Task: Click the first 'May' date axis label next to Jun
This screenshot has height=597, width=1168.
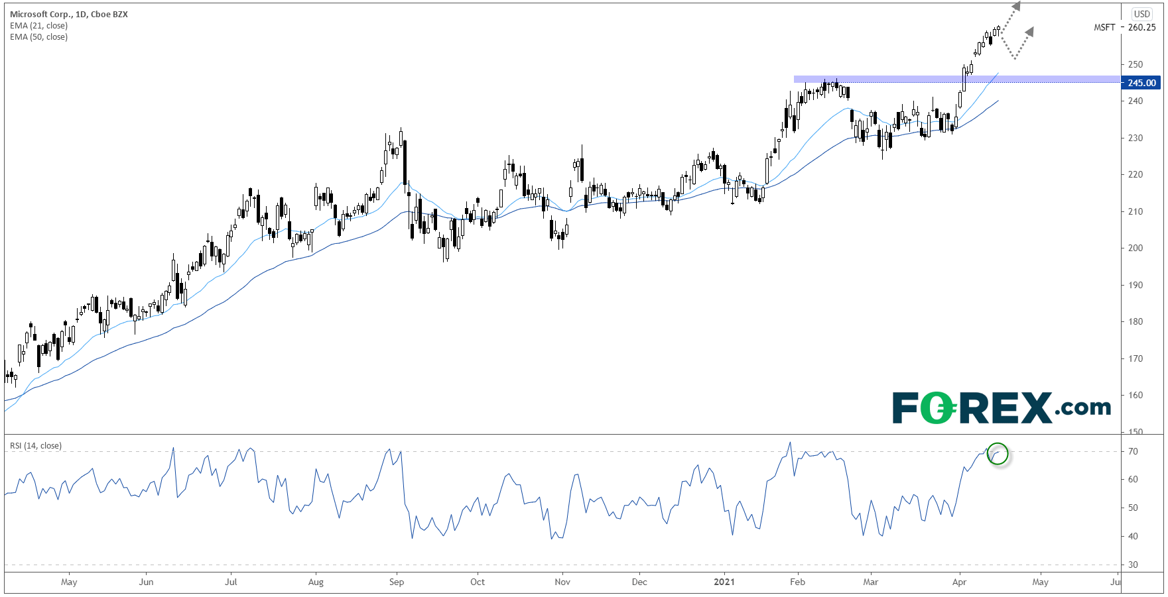Action: 69,582
